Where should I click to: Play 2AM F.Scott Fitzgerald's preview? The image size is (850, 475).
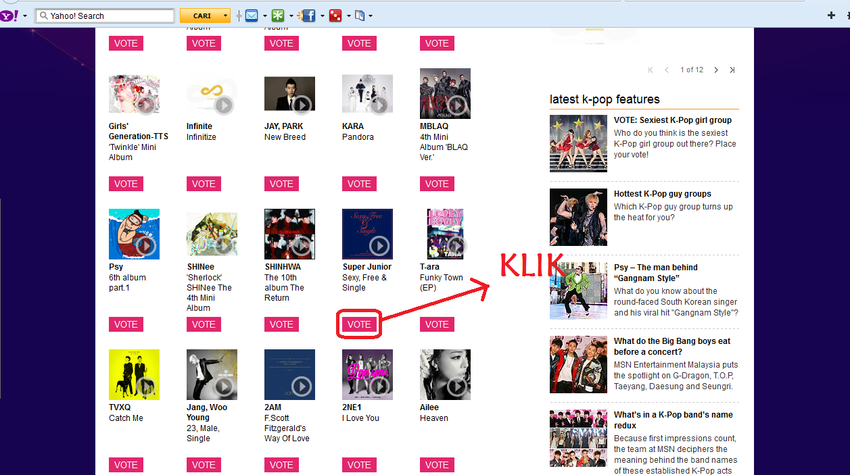coord(302,386)
